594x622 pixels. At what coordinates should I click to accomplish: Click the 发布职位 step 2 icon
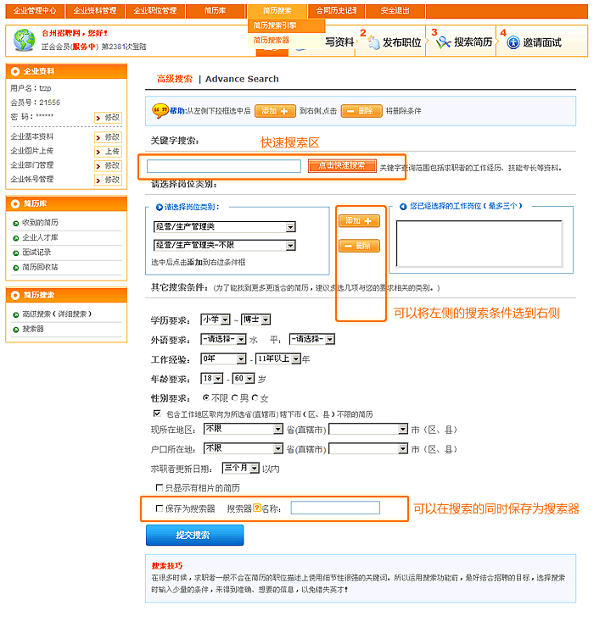pos(373,42)
